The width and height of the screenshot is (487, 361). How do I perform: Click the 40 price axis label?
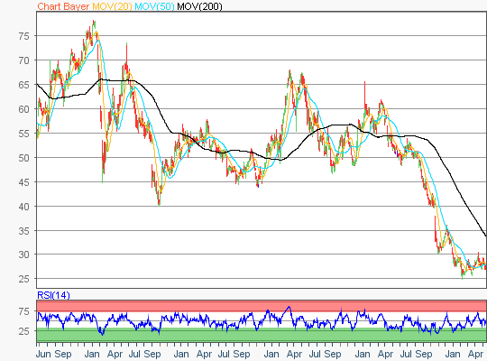(24, 207)
